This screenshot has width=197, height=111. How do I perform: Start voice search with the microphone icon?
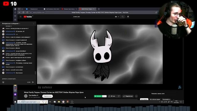tap(128, 17)
